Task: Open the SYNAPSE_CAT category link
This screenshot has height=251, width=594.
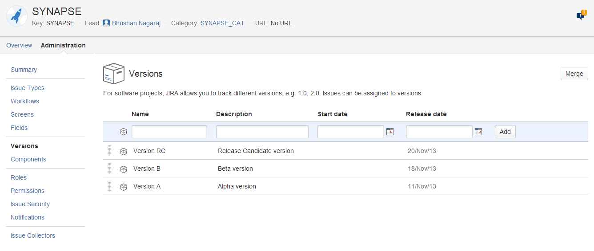Action: pos(222,23)
